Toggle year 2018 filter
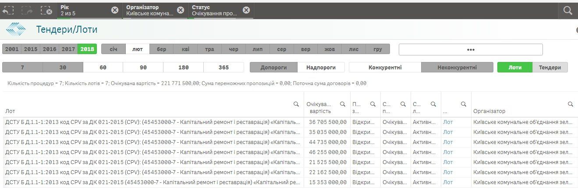The height and width of the screenshot is (192, 578). point(87,49)
